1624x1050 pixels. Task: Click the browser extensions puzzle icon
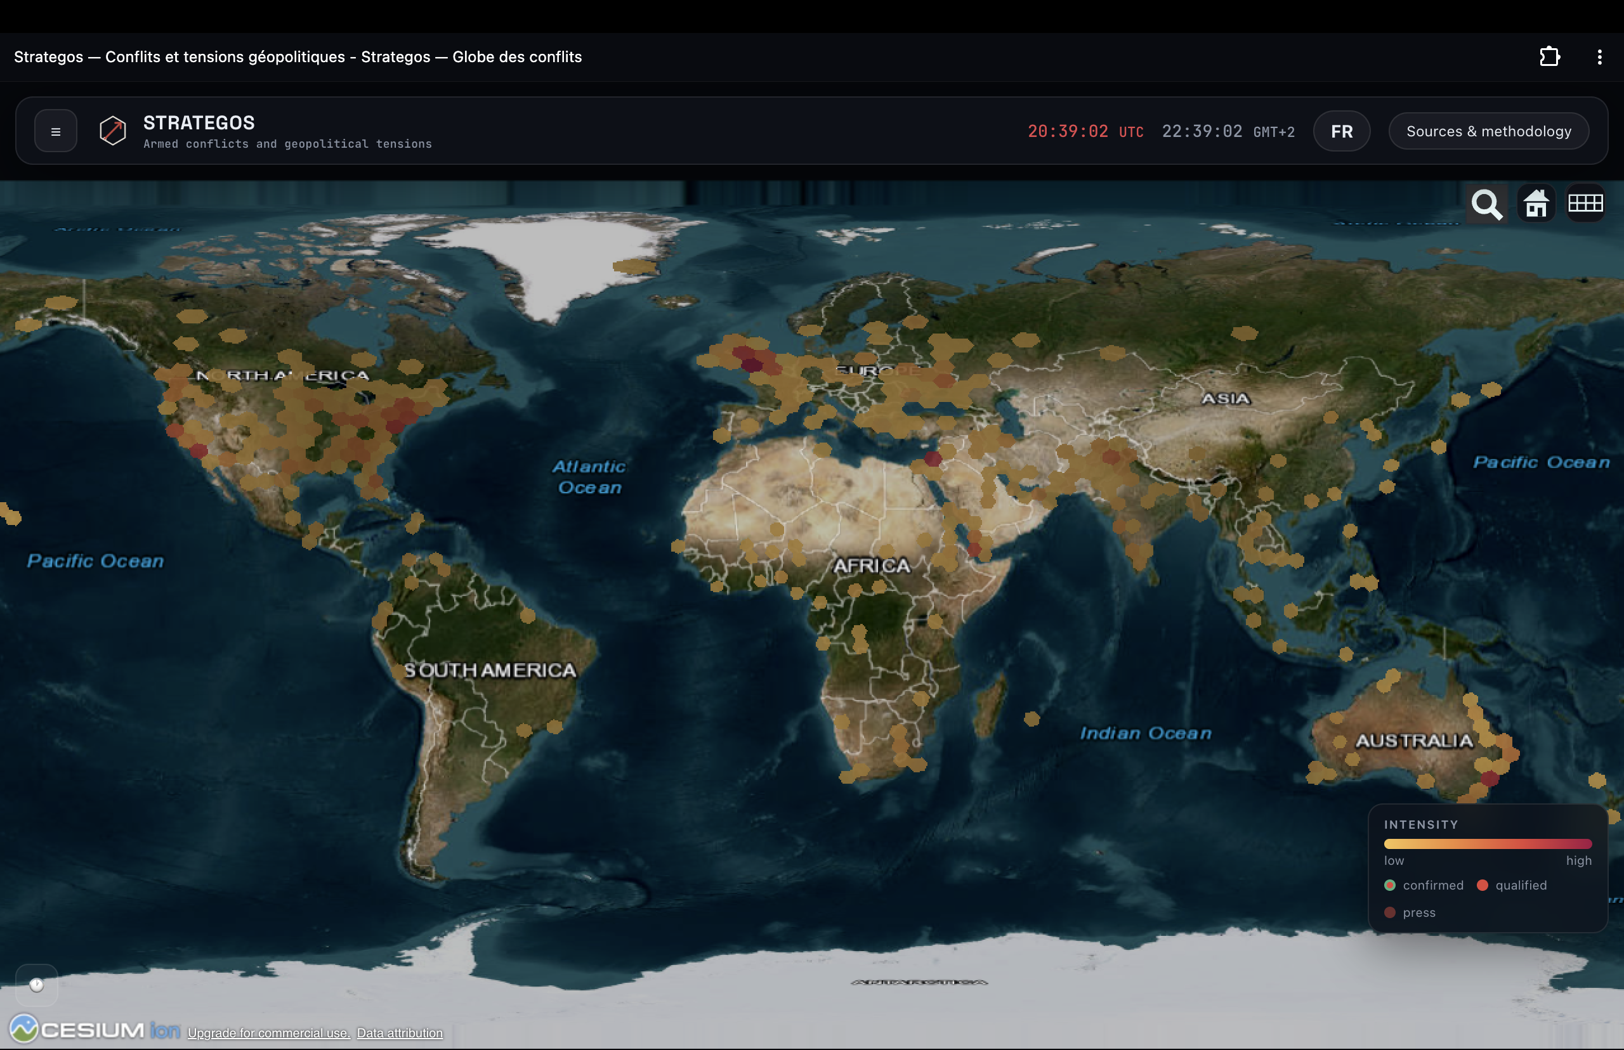(1550, 56)
